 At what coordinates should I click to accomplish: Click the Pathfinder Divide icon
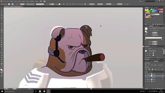point(146,69)
